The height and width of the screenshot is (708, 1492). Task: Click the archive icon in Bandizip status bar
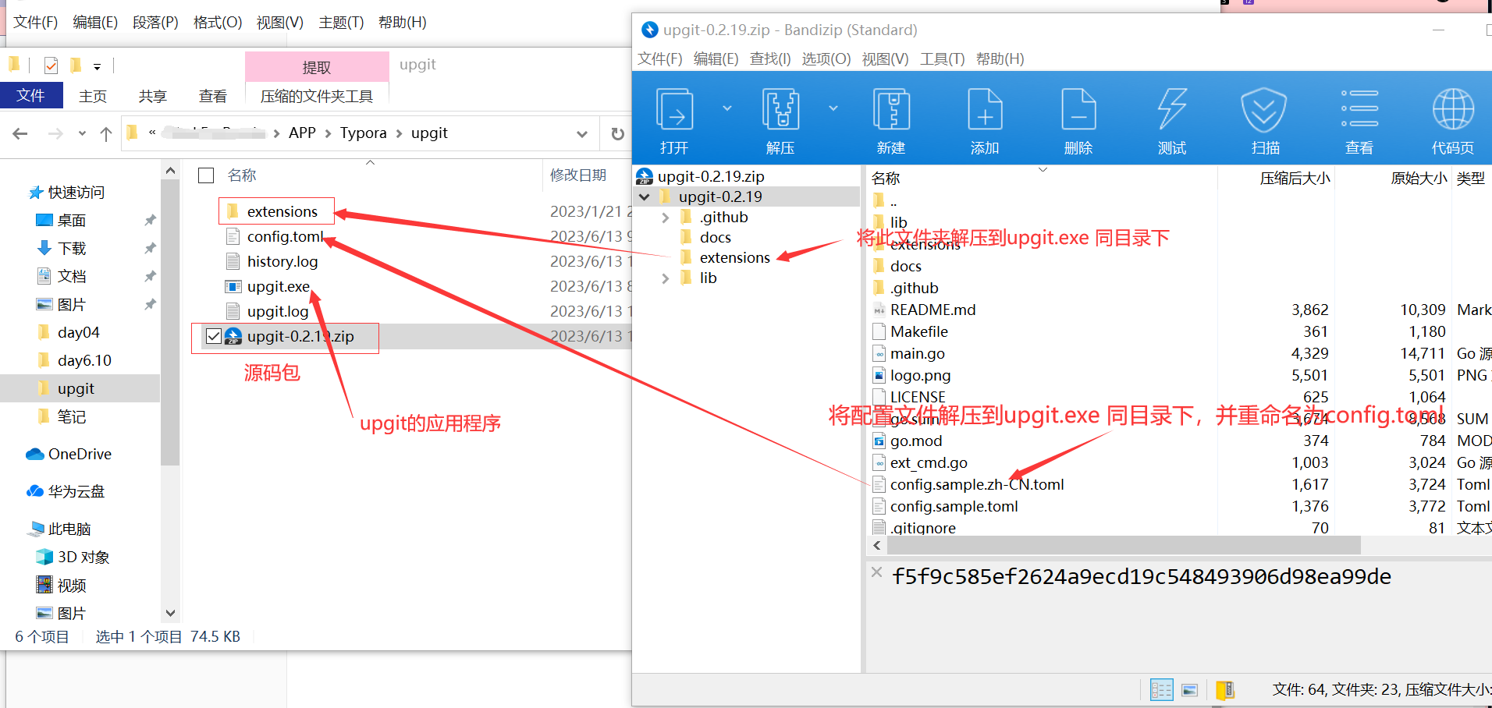coord(1225,690)
